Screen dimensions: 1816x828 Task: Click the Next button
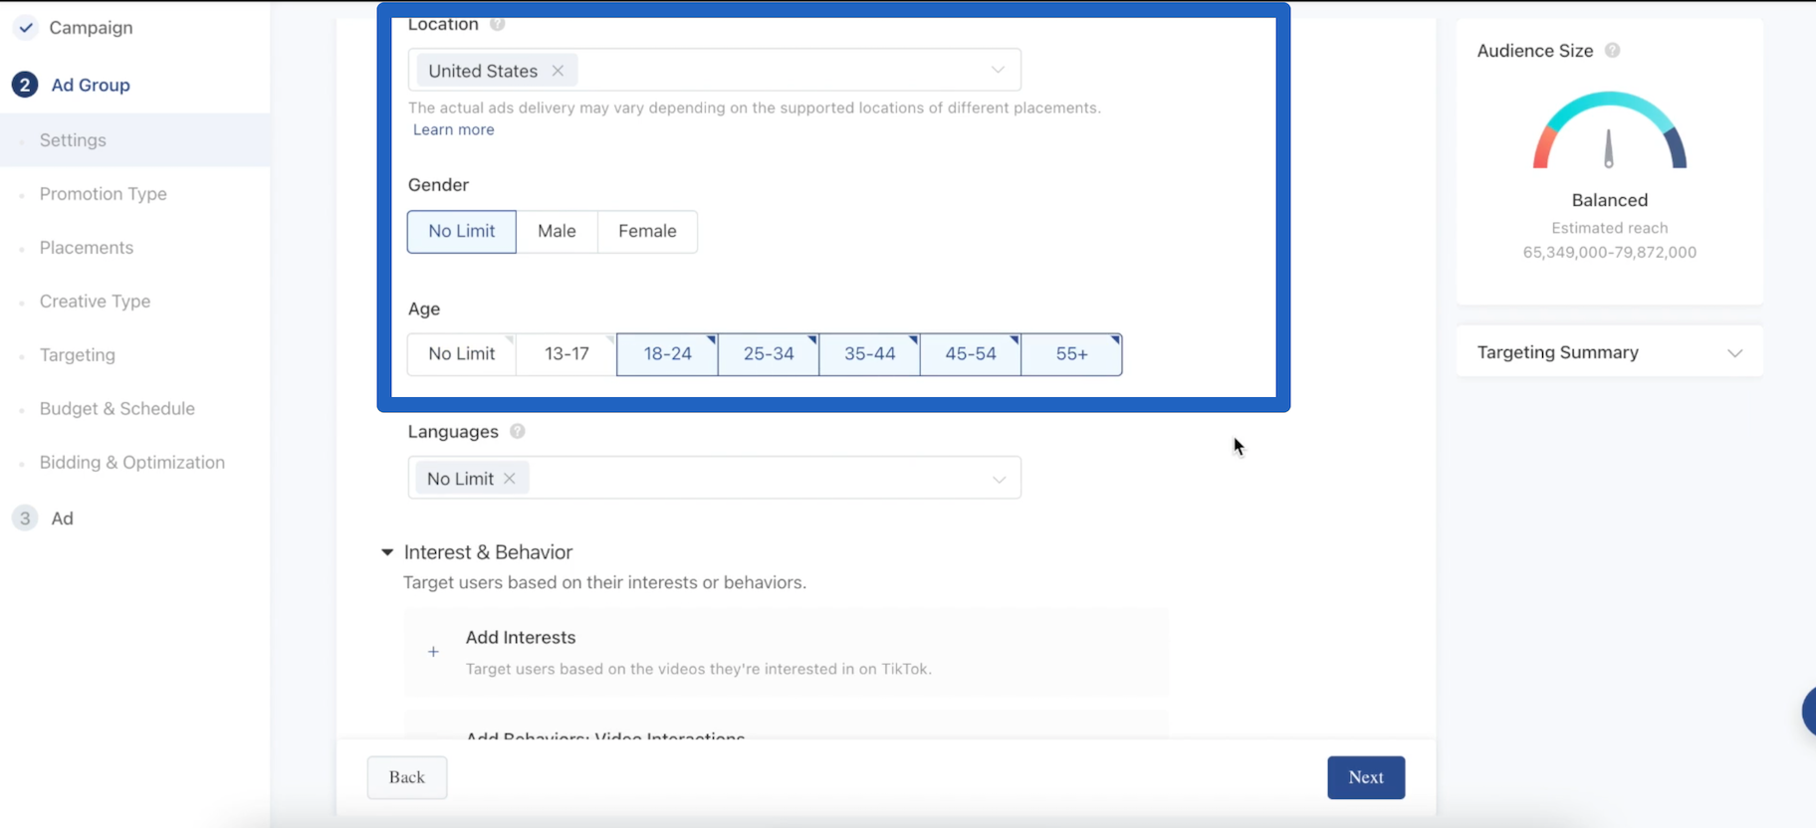tap(1365, 777)
